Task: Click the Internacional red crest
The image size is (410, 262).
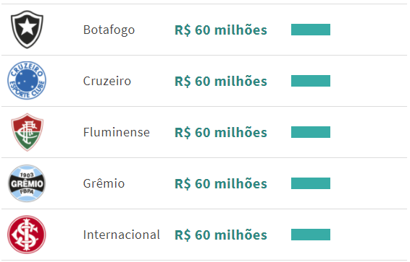Action: point(27,235)
